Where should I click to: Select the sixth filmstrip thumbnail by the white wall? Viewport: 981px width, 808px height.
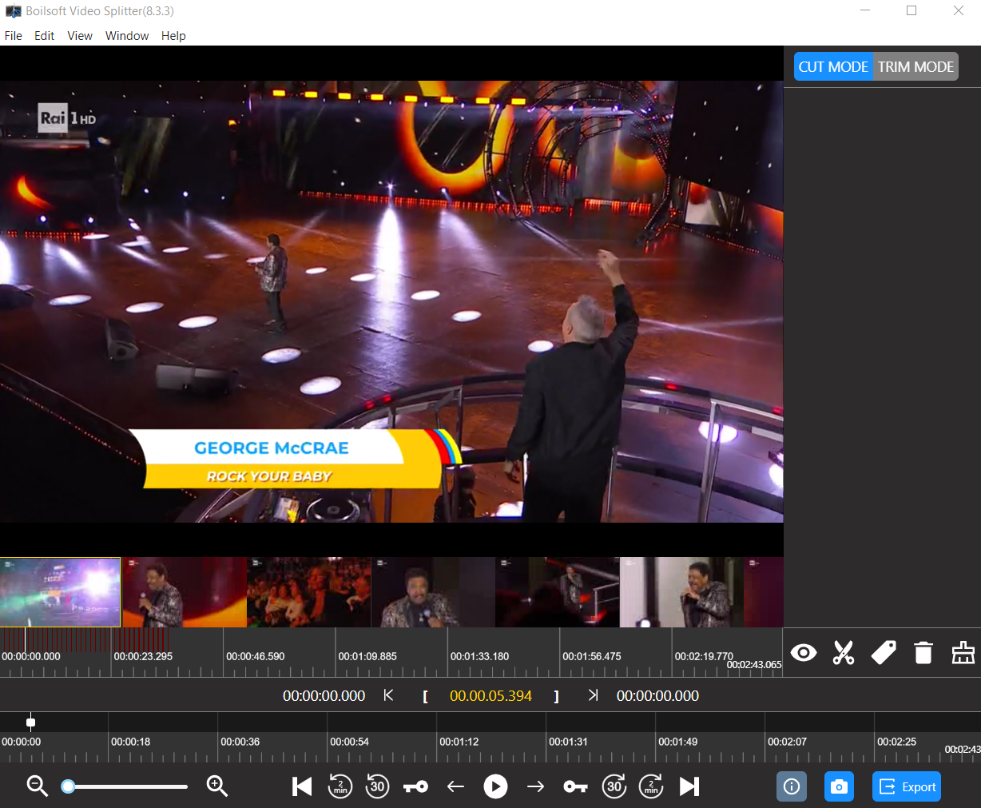681,592
